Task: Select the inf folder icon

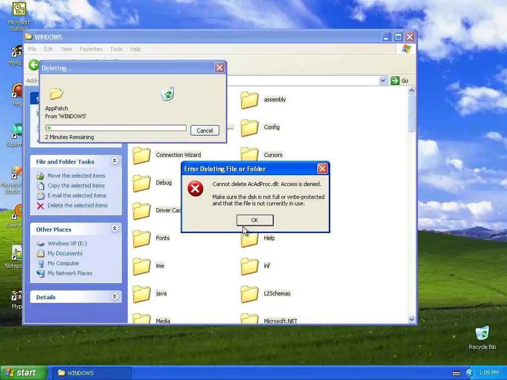Action: click(250, 266)
